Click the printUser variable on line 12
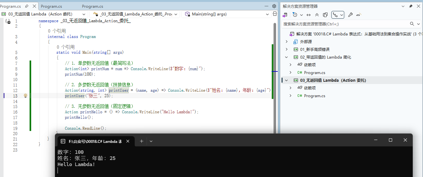The image size is (423, 177). [119, 90]
